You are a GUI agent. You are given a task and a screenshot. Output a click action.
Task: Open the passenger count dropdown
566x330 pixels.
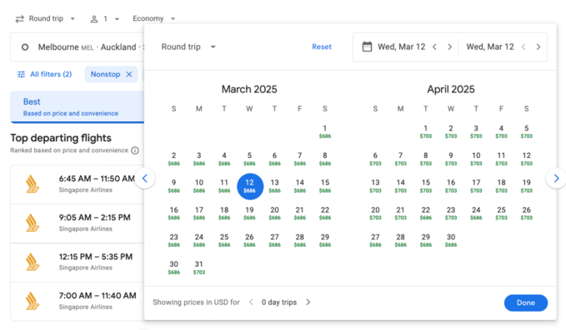(x=105, y=19)
